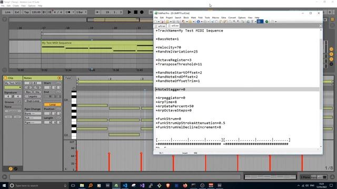Click the Legato button
Viewport: 337px width, 189px height.
(33, 97)
